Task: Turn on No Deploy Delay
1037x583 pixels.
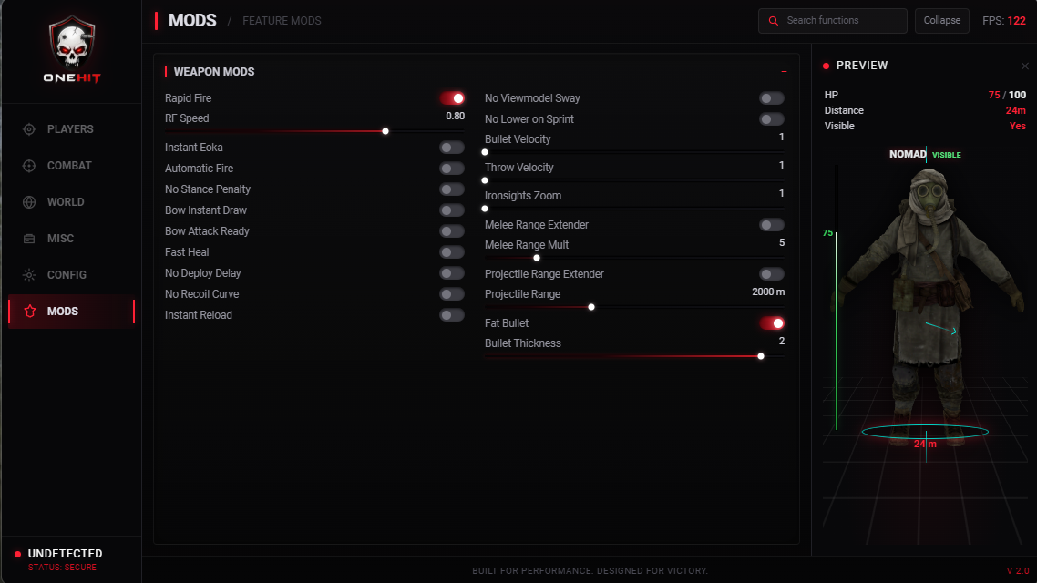Action: [452, 273]
